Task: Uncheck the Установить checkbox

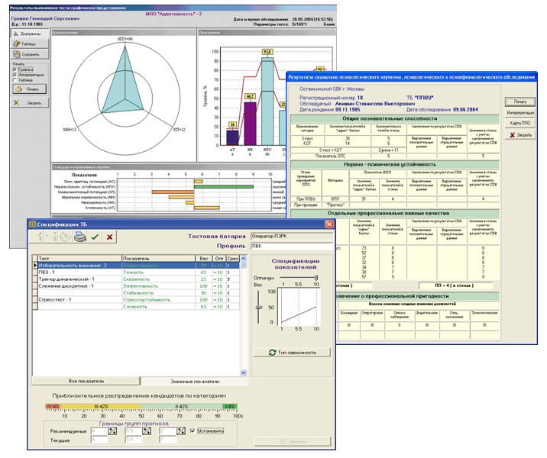Action: coord(192,431)
